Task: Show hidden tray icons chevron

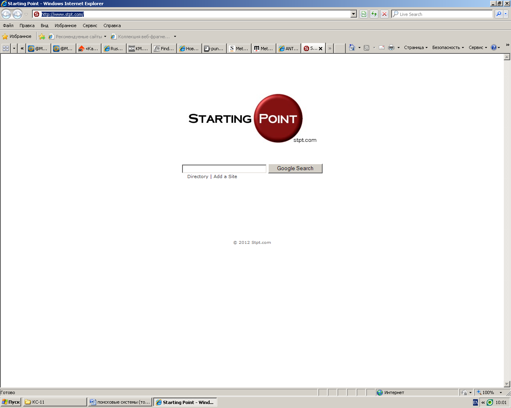Action: [x=483, y=402]
